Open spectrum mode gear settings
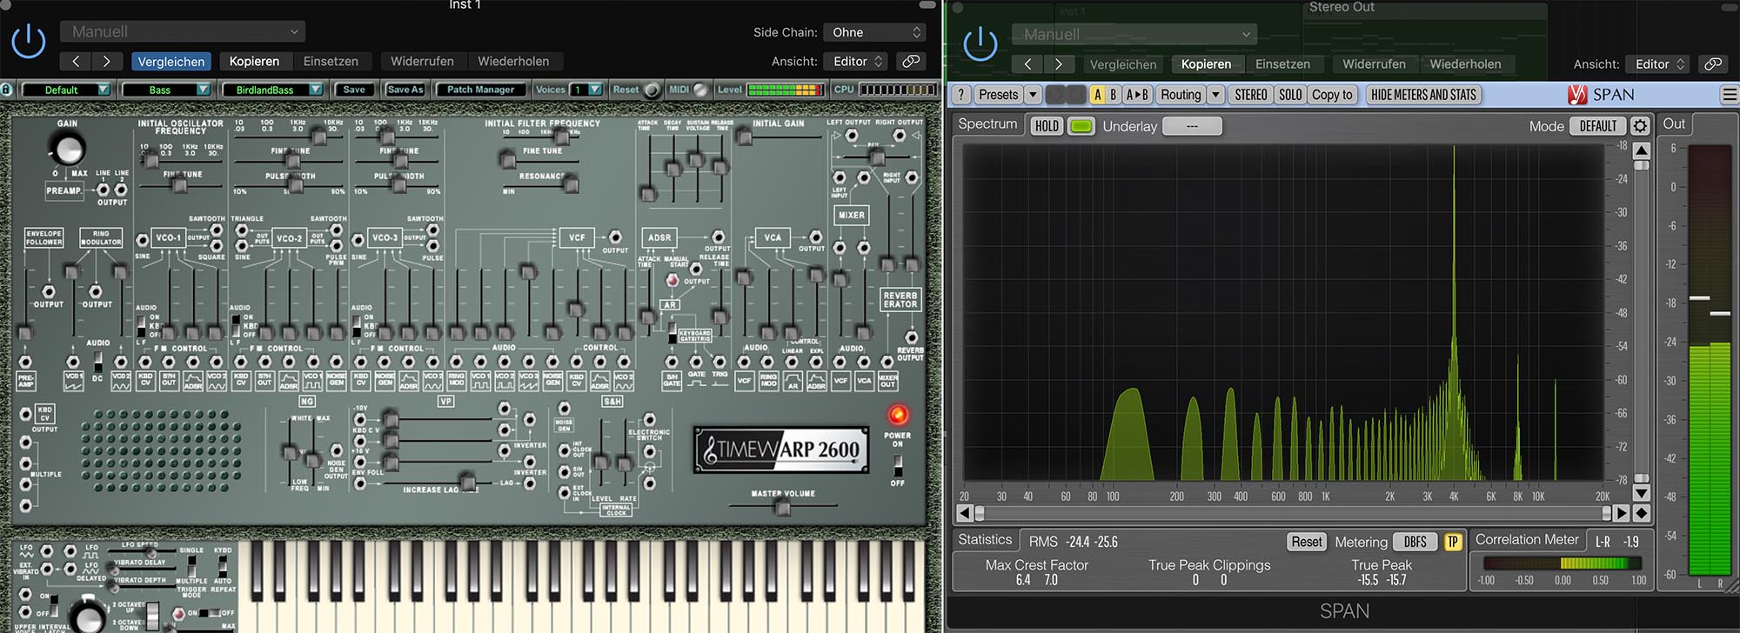Screen dimensions: 1740x633 1640,126
